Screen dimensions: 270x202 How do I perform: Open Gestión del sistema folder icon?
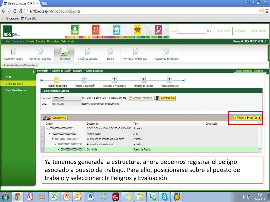pos(14,51)
